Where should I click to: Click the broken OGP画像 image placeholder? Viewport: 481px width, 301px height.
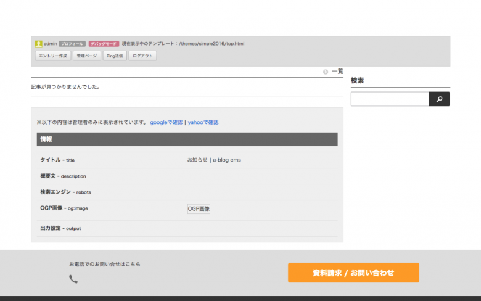(199, 209)
